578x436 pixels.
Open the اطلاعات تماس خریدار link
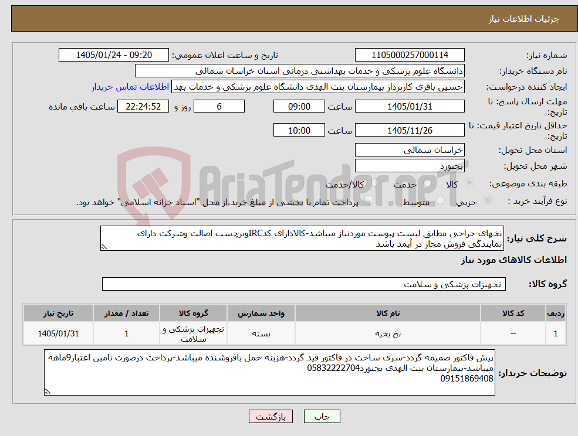point(130,87)
